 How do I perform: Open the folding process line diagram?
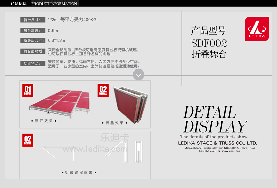click(93, 152)
